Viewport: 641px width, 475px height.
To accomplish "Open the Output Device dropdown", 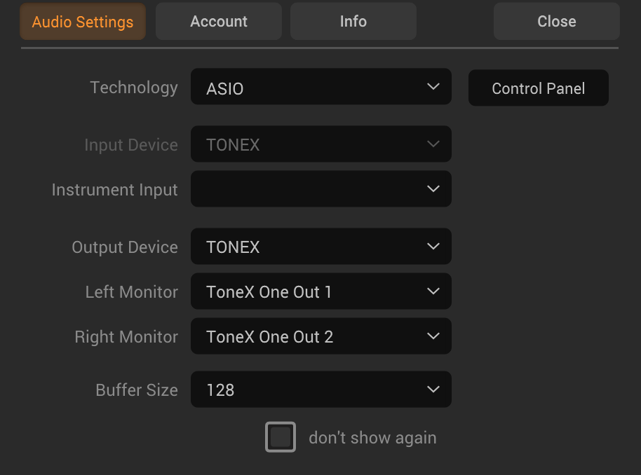I will (x=321, y=247).
